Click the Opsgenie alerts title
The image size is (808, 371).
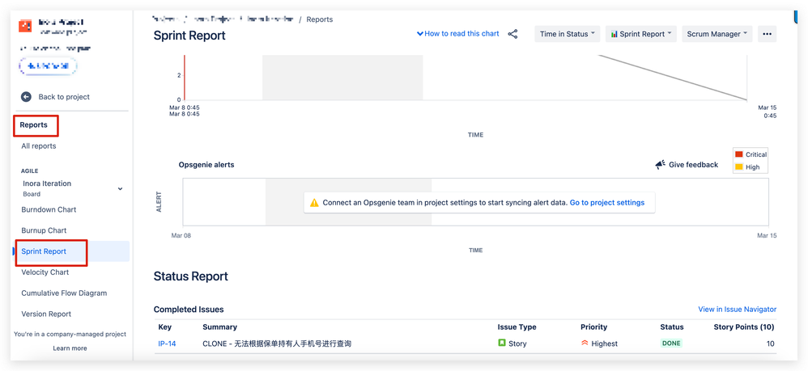pos(206,165)
